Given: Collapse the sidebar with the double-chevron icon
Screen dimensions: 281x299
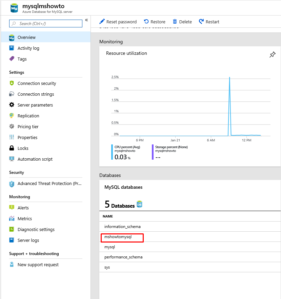Looking at the screenshot, I should click(x=86, y=20).
